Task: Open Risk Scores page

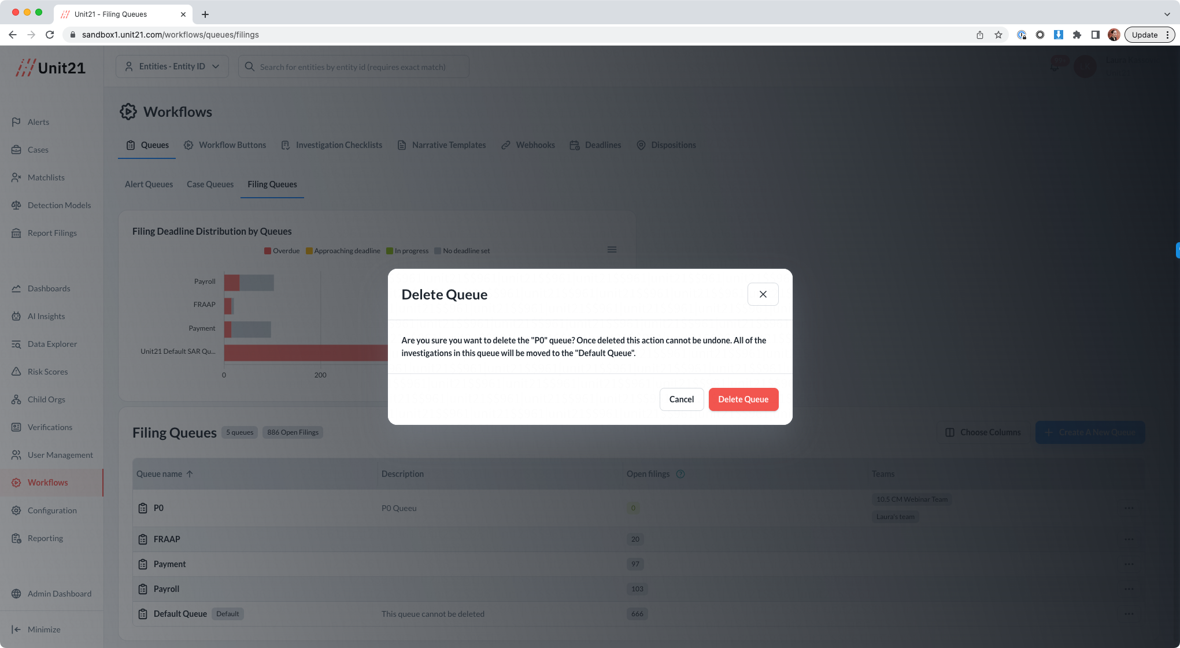Action: (x=47, y=372)
